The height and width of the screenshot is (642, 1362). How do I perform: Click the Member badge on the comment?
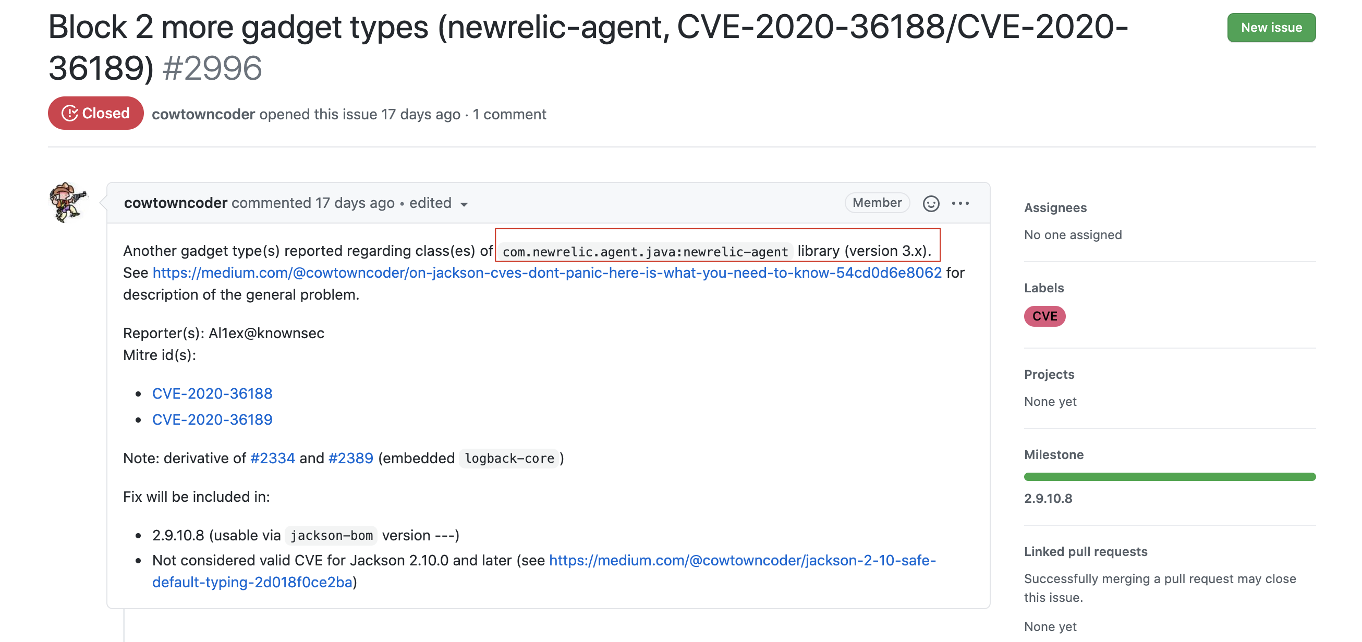pyautogui.click(x=877, y=203)
